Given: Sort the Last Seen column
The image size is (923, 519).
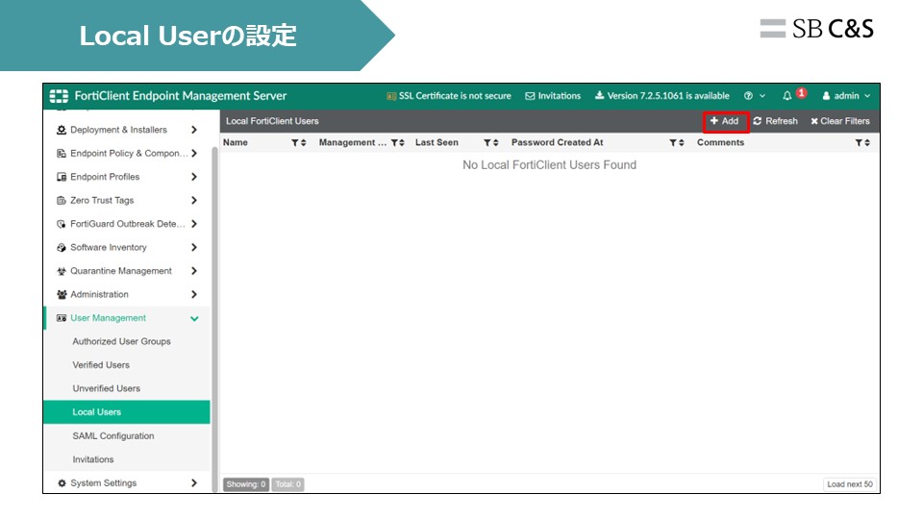Looking at the screenshot, I should [496, 142].
